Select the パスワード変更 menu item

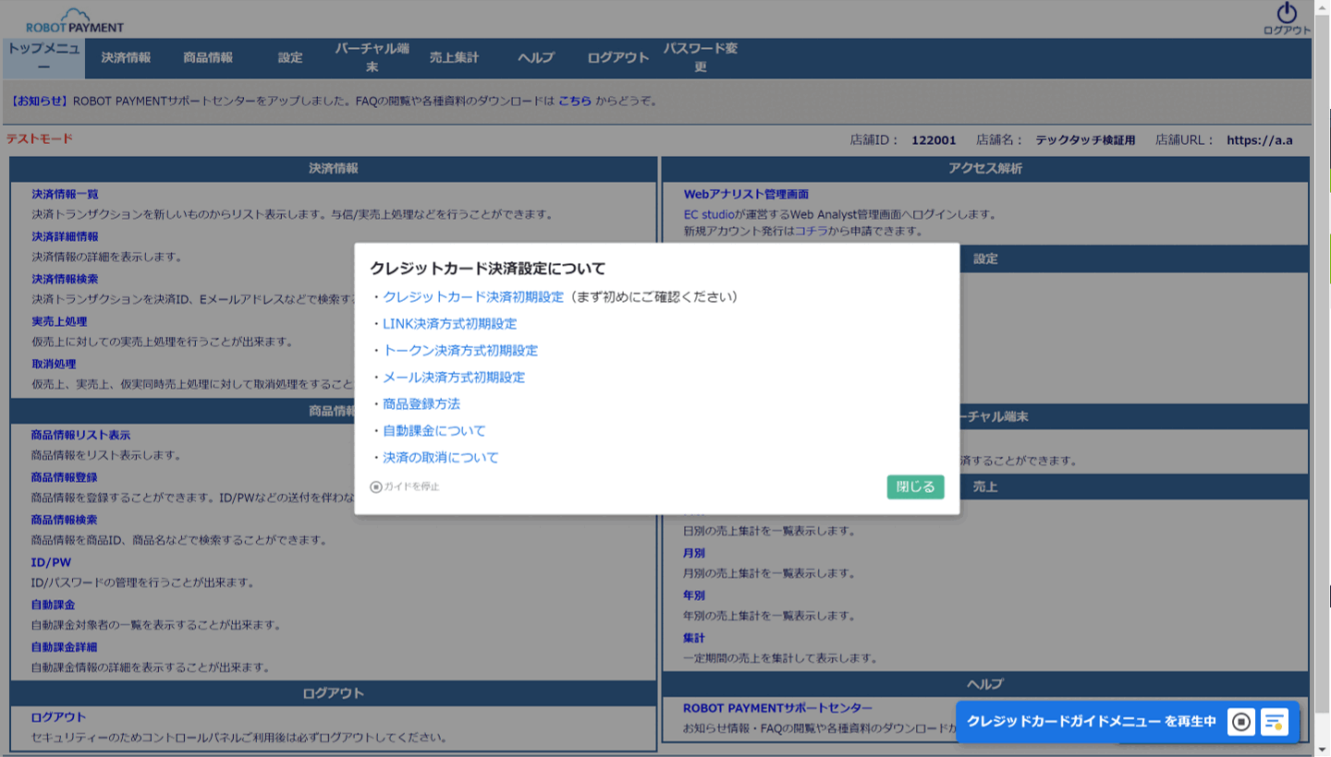(699, 57)
